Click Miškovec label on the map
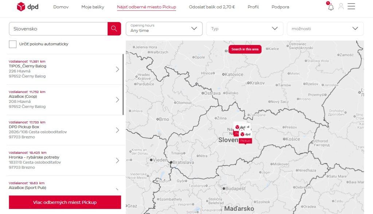The image size is (373, 214). click(x=281, y=164)
